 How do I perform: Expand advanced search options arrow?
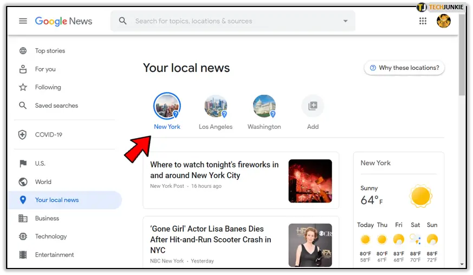pyautogui.click(x=345, y=21)
